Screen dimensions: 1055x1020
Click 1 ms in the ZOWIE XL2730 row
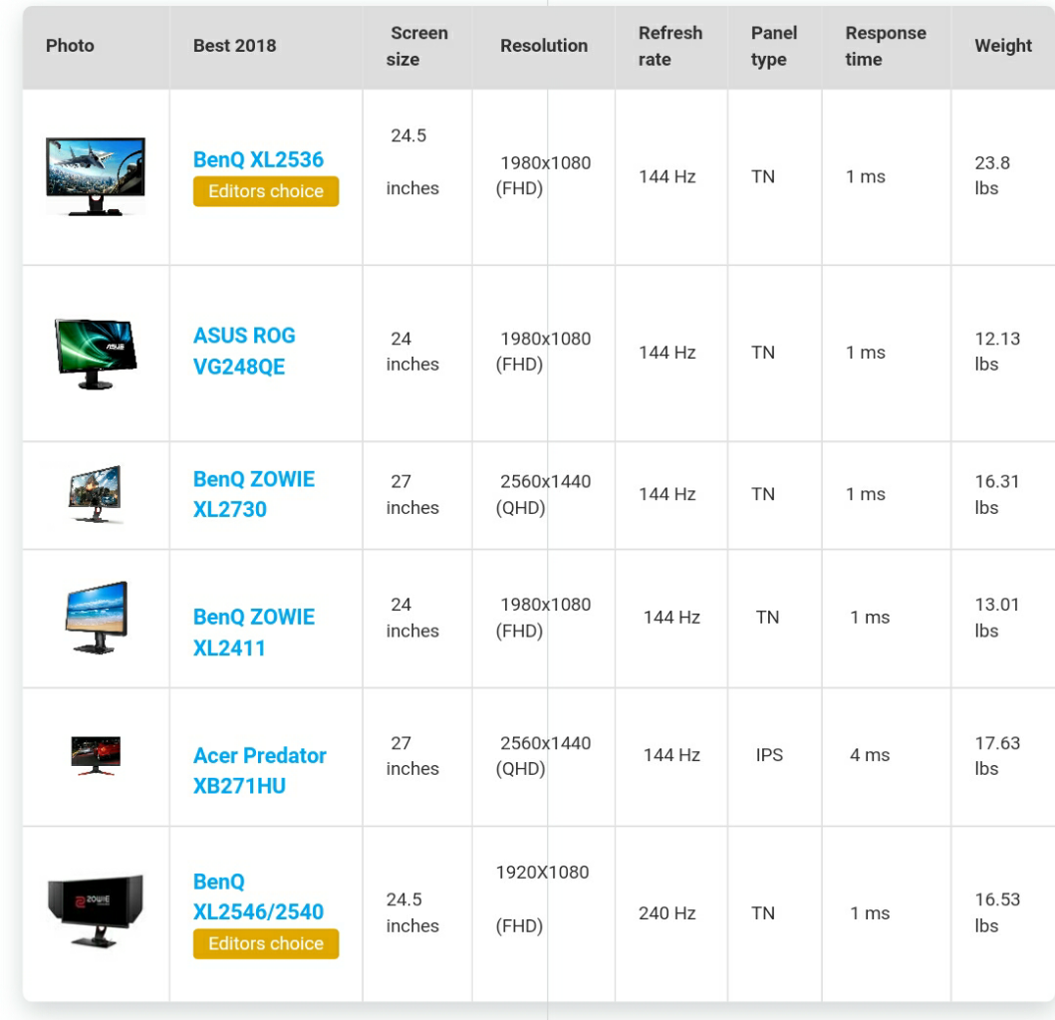point(866,494)
